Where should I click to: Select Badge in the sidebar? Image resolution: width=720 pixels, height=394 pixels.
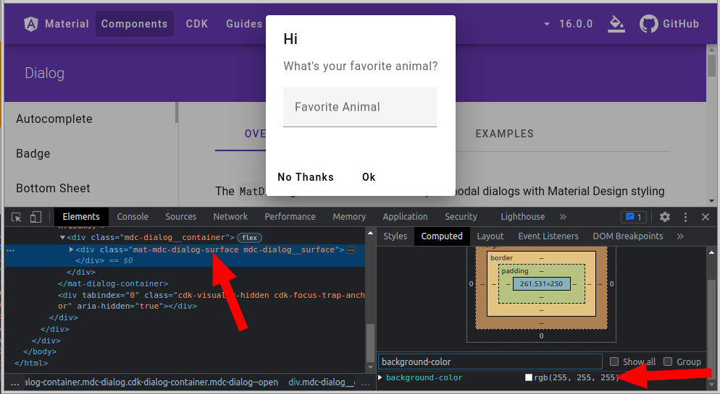tap(33, 154)
